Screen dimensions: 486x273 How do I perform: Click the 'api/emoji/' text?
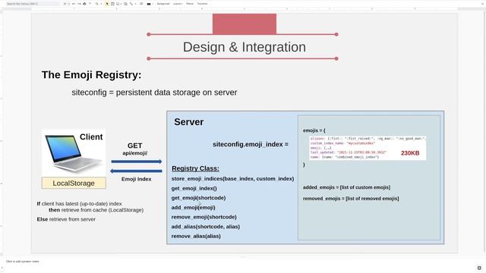click(x=135, y=153)
